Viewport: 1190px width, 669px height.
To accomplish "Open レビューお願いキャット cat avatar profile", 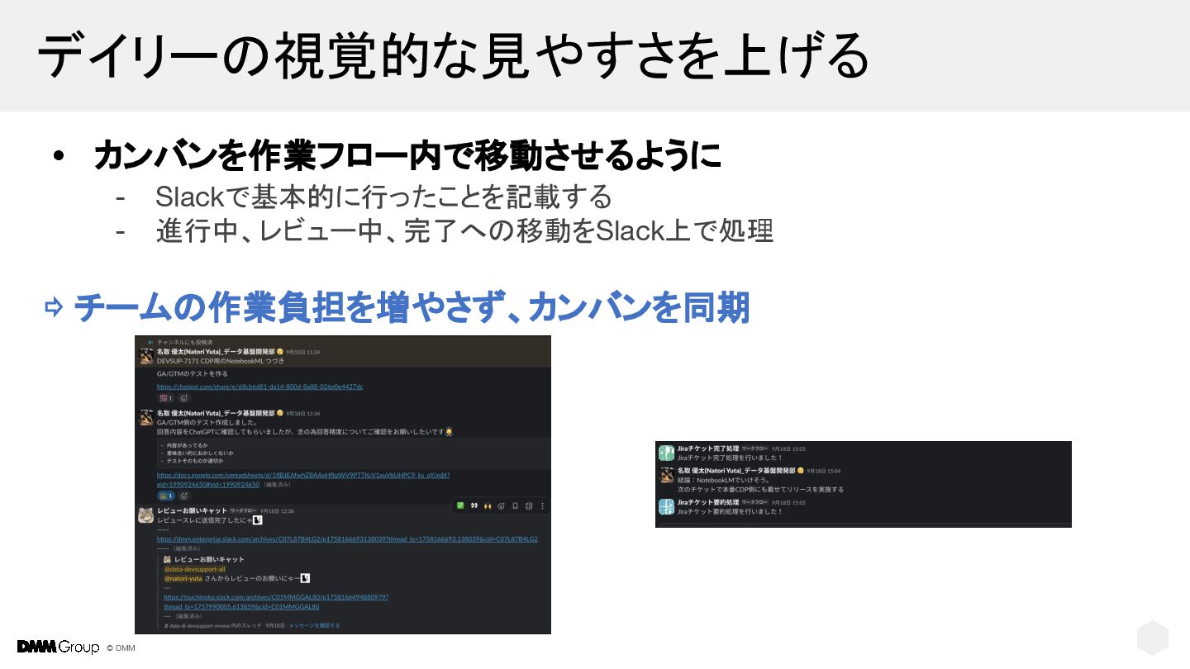I will (x=145, y=515).
